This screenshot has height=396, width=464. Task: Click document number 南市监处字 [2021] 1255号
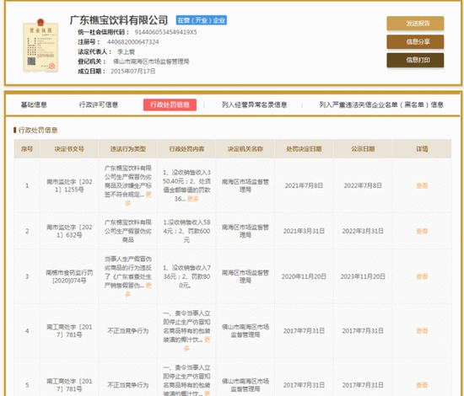(x=69, y=185)
